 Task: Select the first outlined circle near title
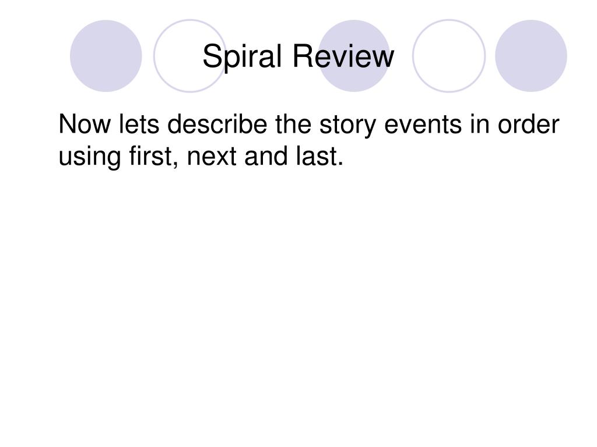(x=190, y=56)
